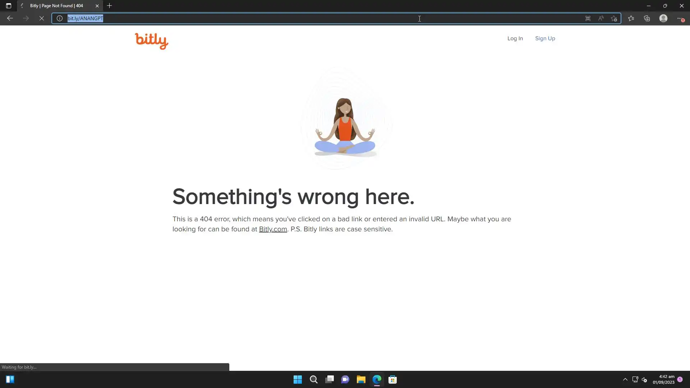Open tab actions menu
The image size is (690, 388).
(9, 6)
